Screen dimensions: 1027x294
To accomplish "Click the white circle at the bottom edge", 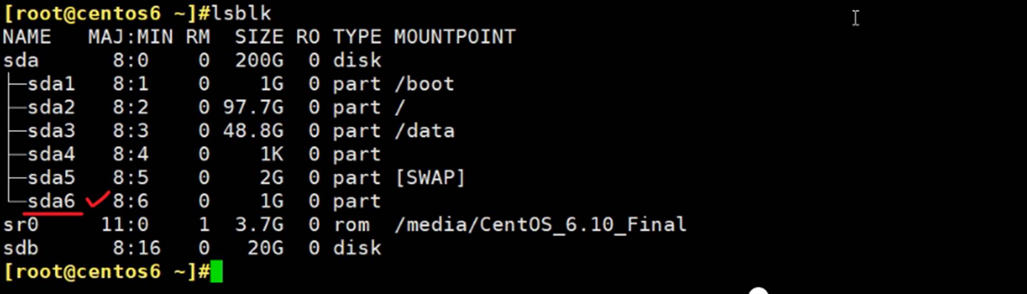I will (x=758, y=291).
